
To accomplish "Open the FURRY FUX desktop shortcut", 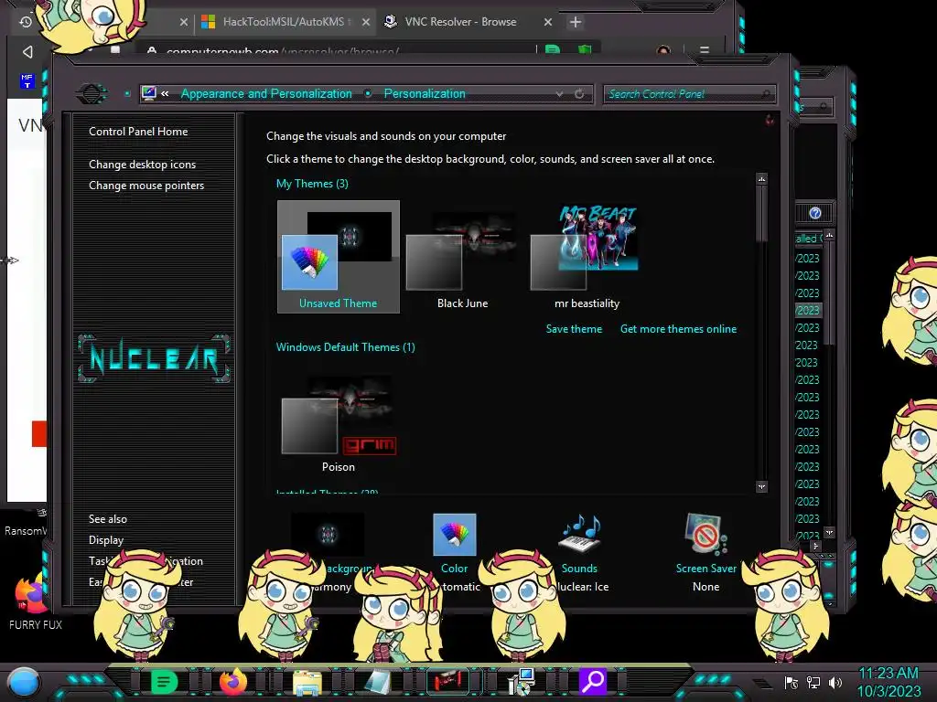I will coord(35,601).
